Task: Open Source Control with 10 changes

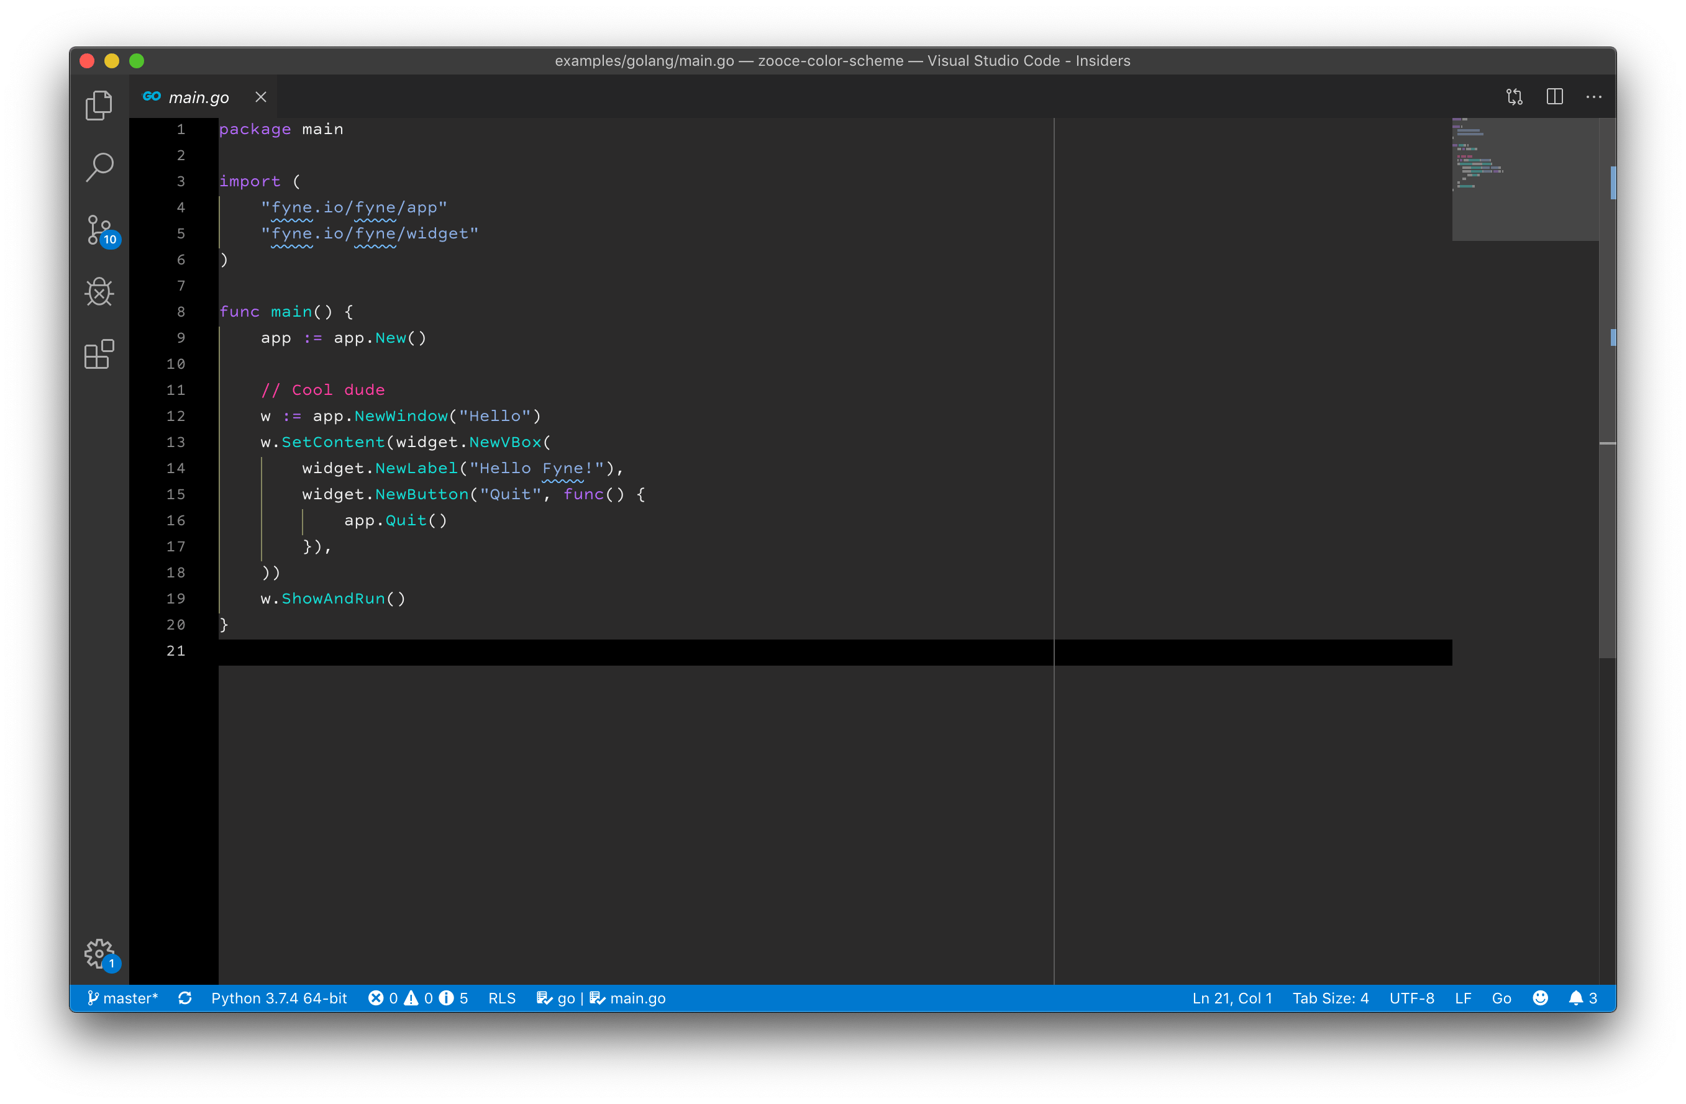Action: point(99,230)
